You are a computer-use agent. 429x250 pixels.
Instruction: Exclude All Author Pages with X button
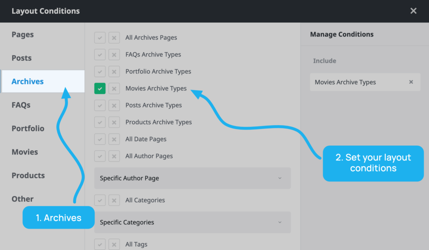[114, 156]
